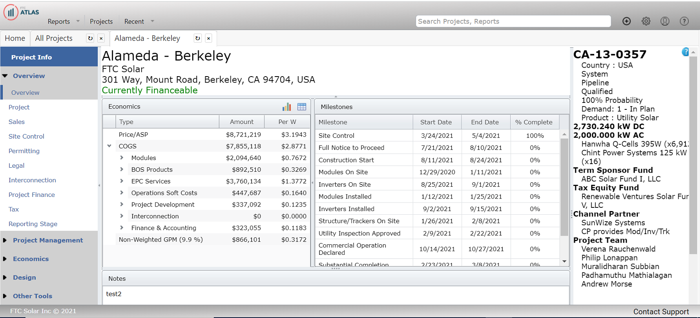Expand the Design section
The image size is (700, 318).
tap(5, 277)
